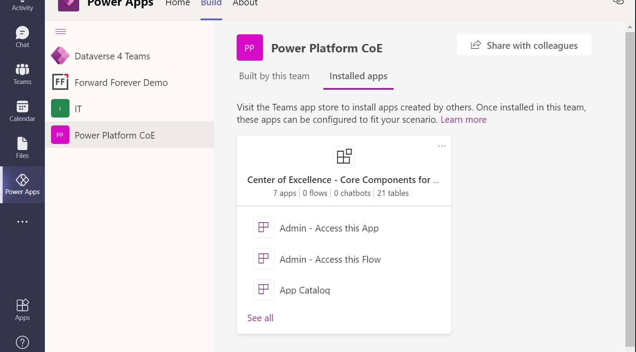Click the Power Apps title in header
Viewport: 636px width, 352px height.
coord(121,4)
